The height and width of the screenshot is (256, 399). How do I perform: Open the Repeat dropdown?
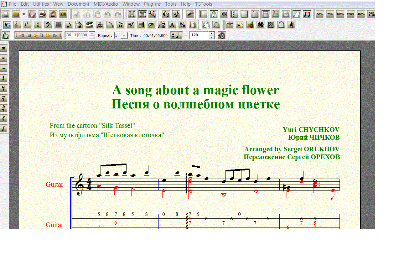pyautogui.click(x=124, y=35)
